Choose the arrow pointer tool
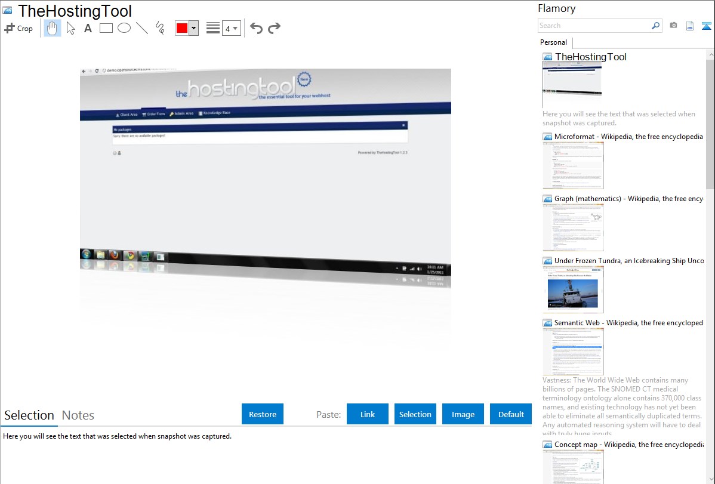Screen dimensions: 715x484 point(70,28)
